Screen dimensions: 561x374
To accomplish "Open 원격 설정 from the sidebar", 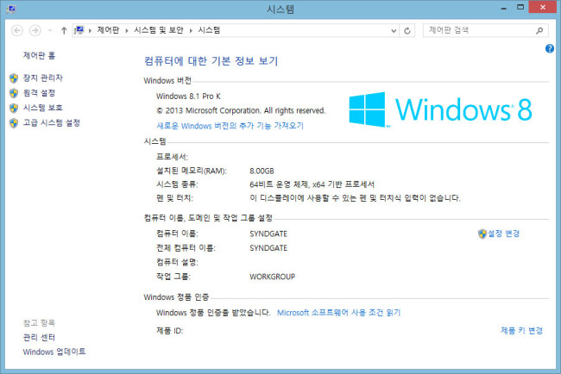I will (x=39, y=93).
